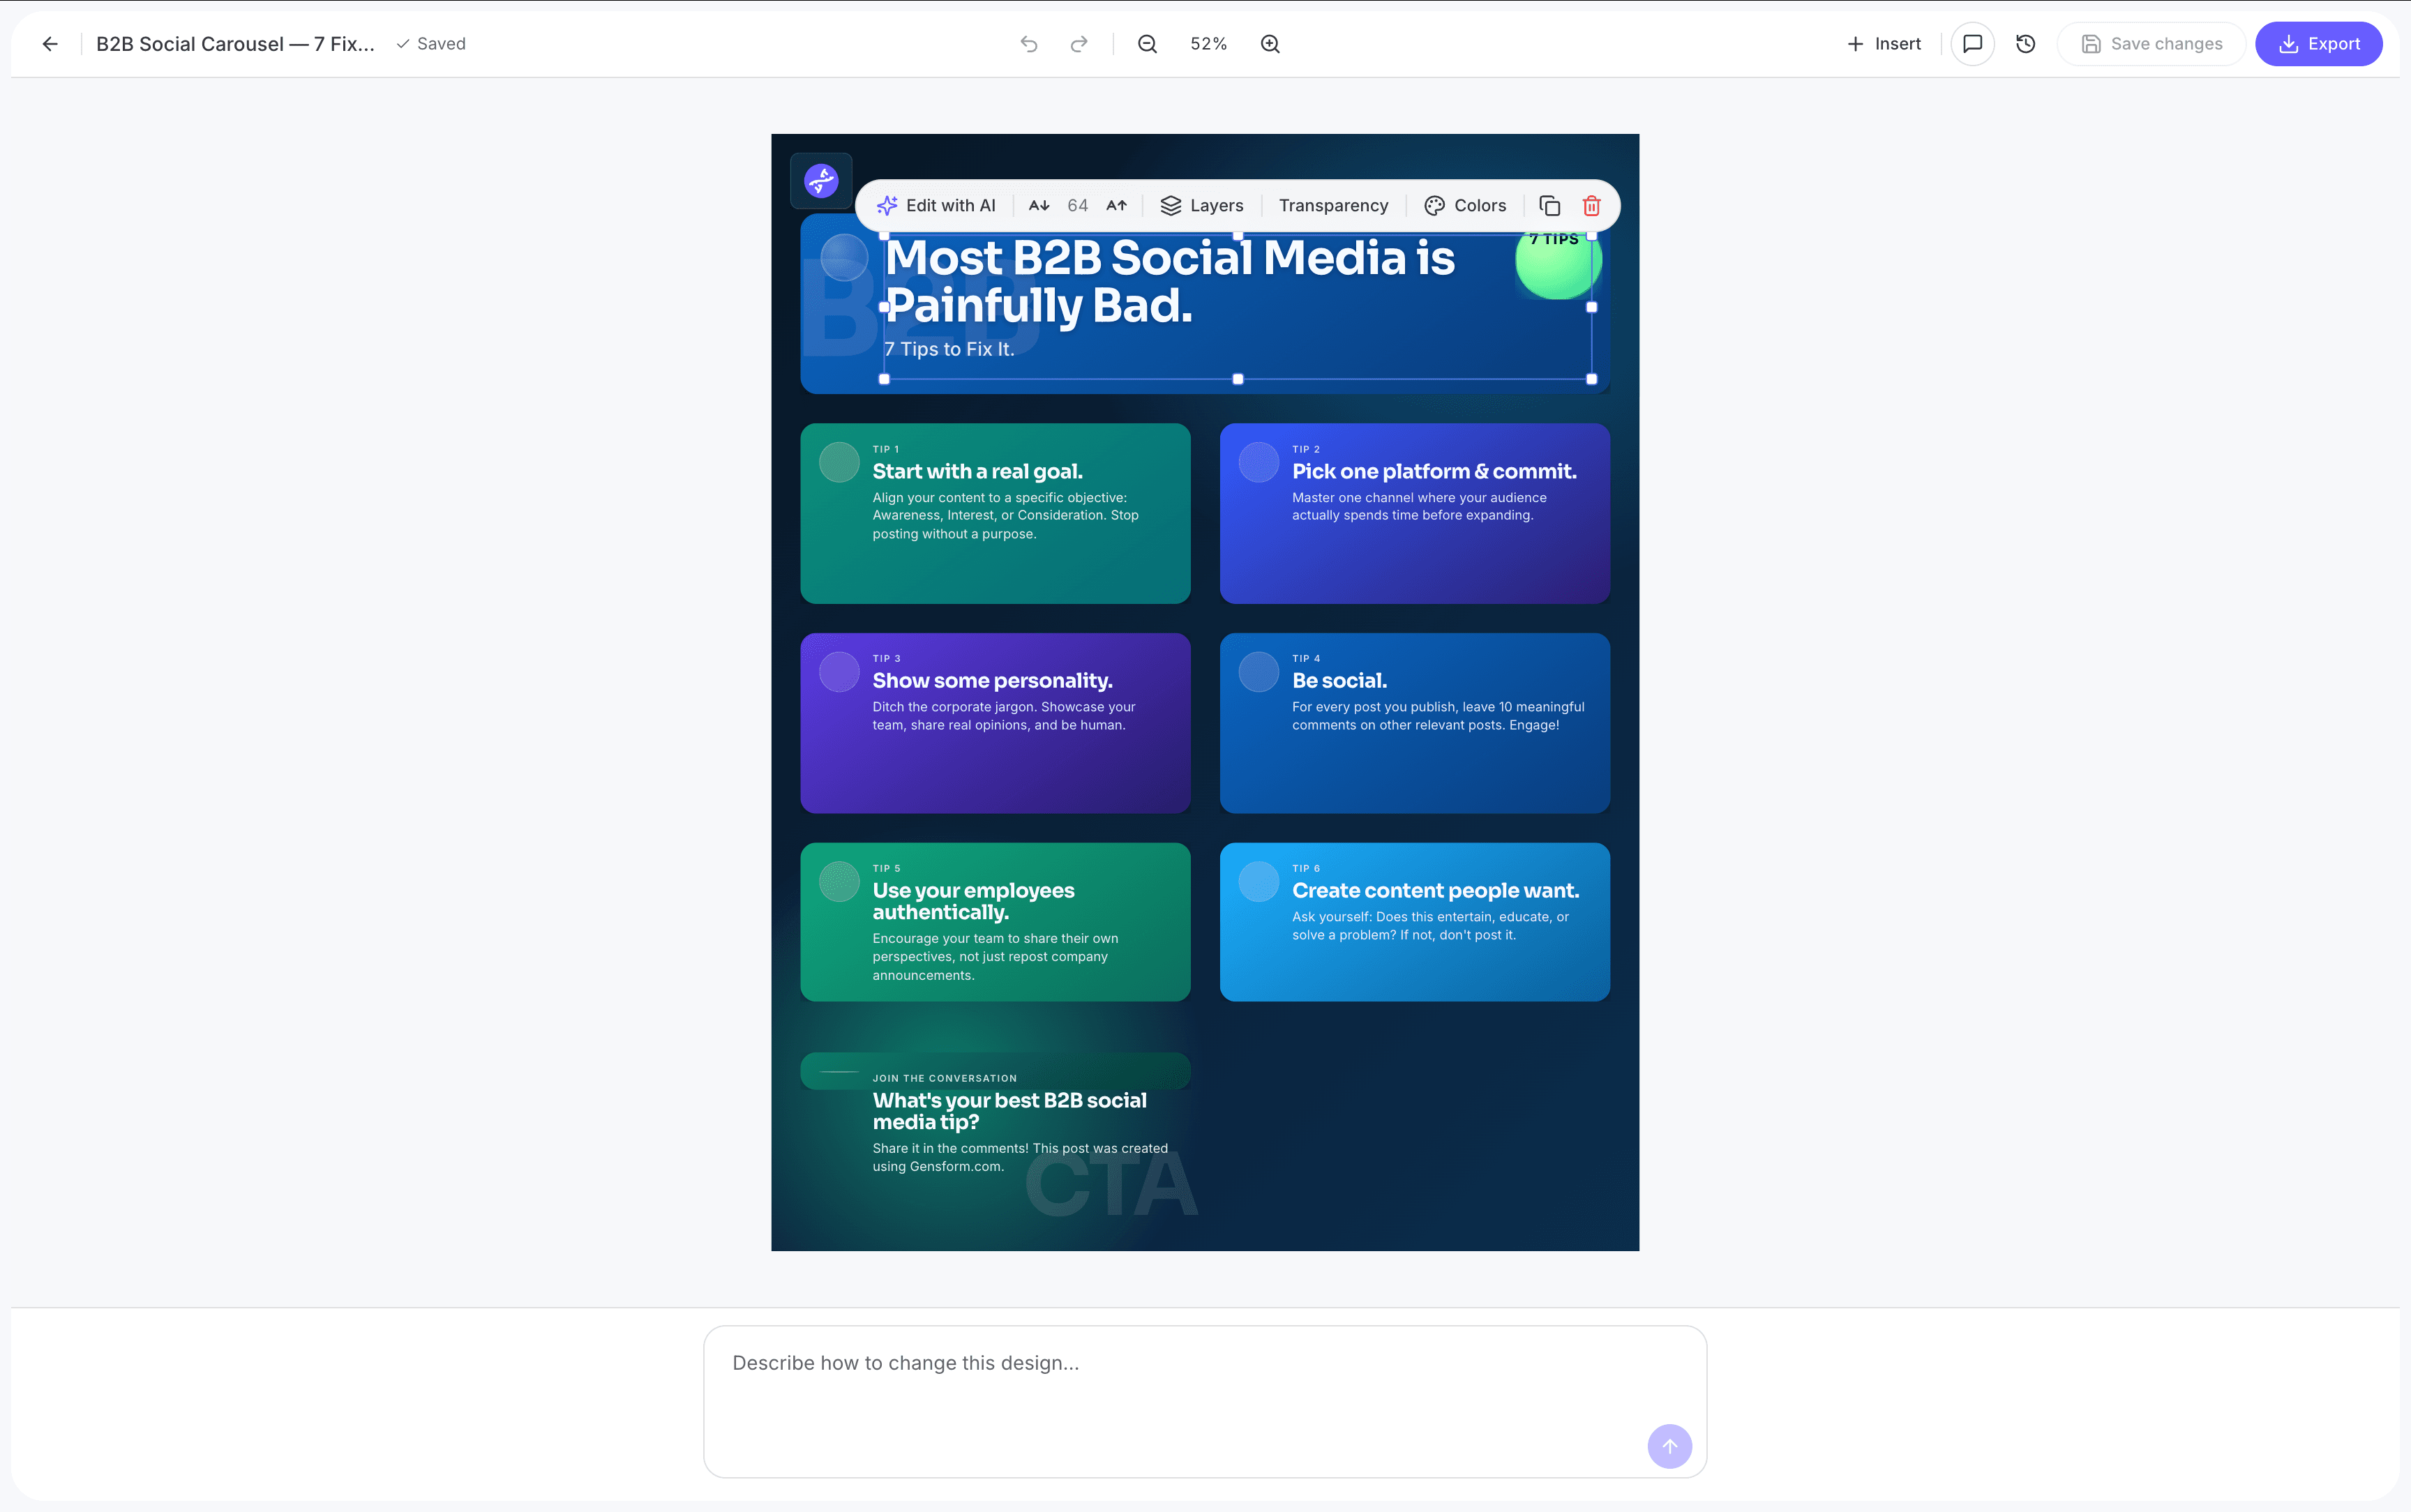Select the Start with a real goal heading

tap(977, 471)
